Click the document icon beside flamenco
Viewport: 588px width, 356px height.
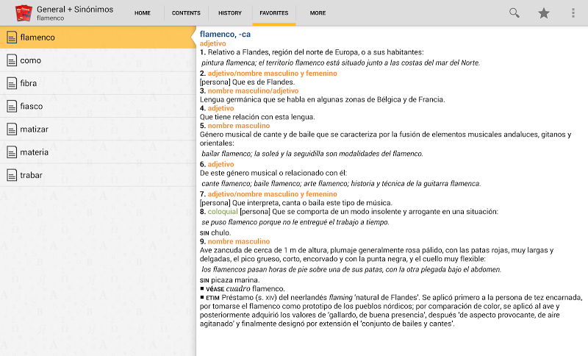(12, 37)
